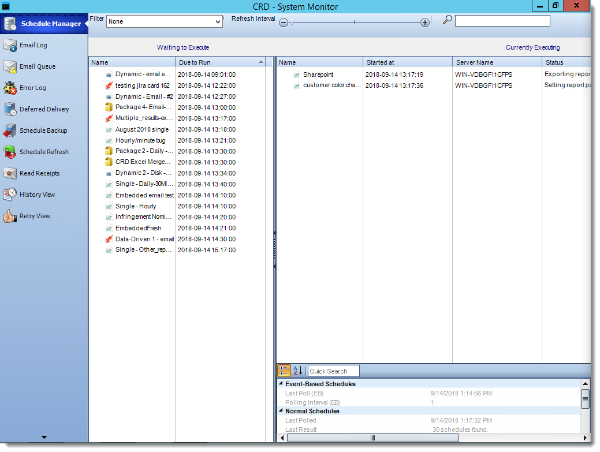Increase the Refresh Interval with the plus control
600x452 pixels.
point(425,21)
